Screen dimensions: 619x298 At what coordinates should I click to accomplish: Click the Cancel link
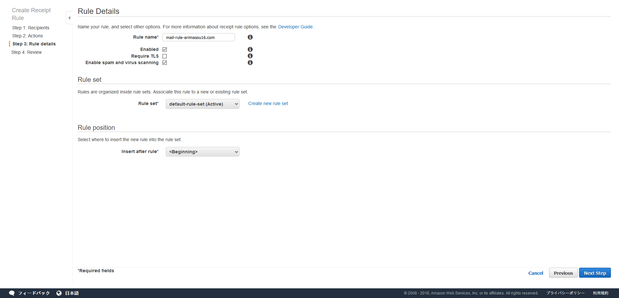[535, 273]
